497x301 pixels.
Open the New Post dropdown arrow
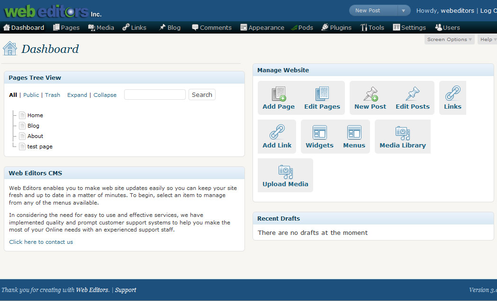(404, 10)
